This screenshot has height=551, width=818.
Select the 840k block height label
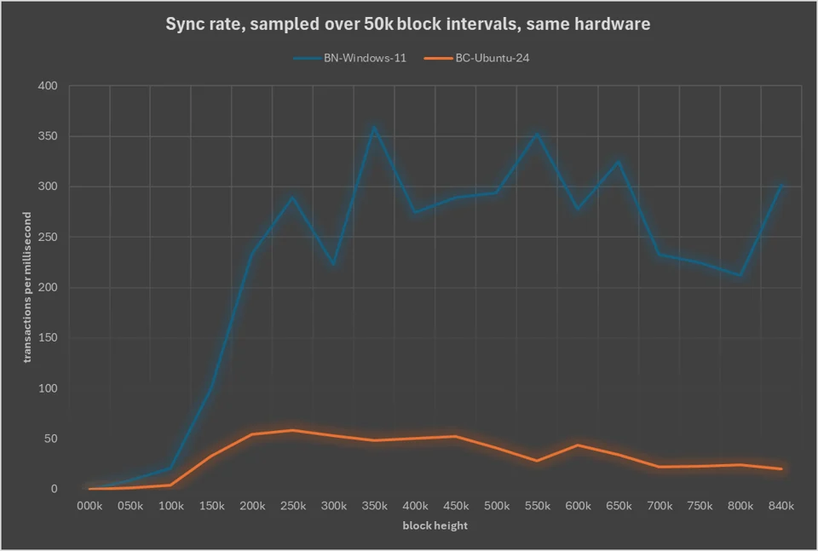click(781, 506)
